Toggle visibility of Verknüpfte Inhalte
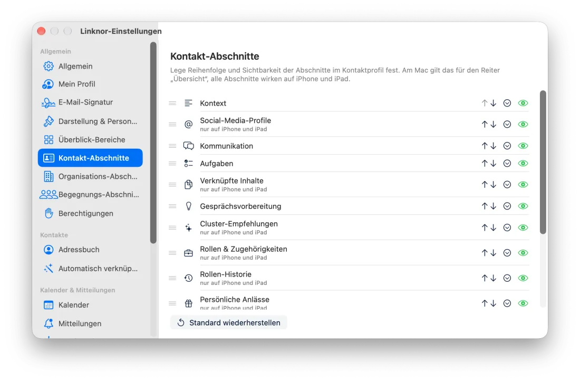Screen dimensions: 580x381 click(x=523, y=184)
